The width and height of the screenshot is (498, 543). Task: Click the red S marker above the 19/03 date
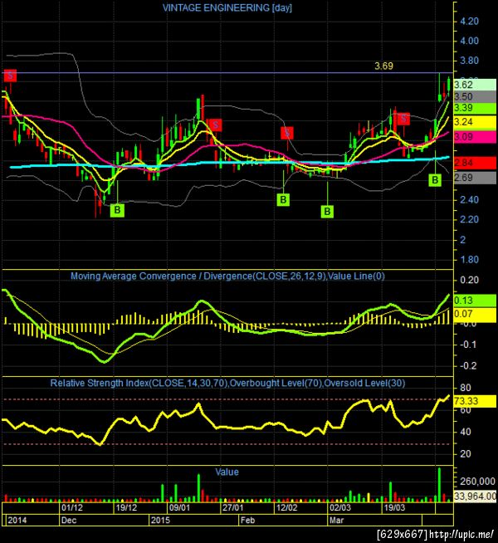403,119
